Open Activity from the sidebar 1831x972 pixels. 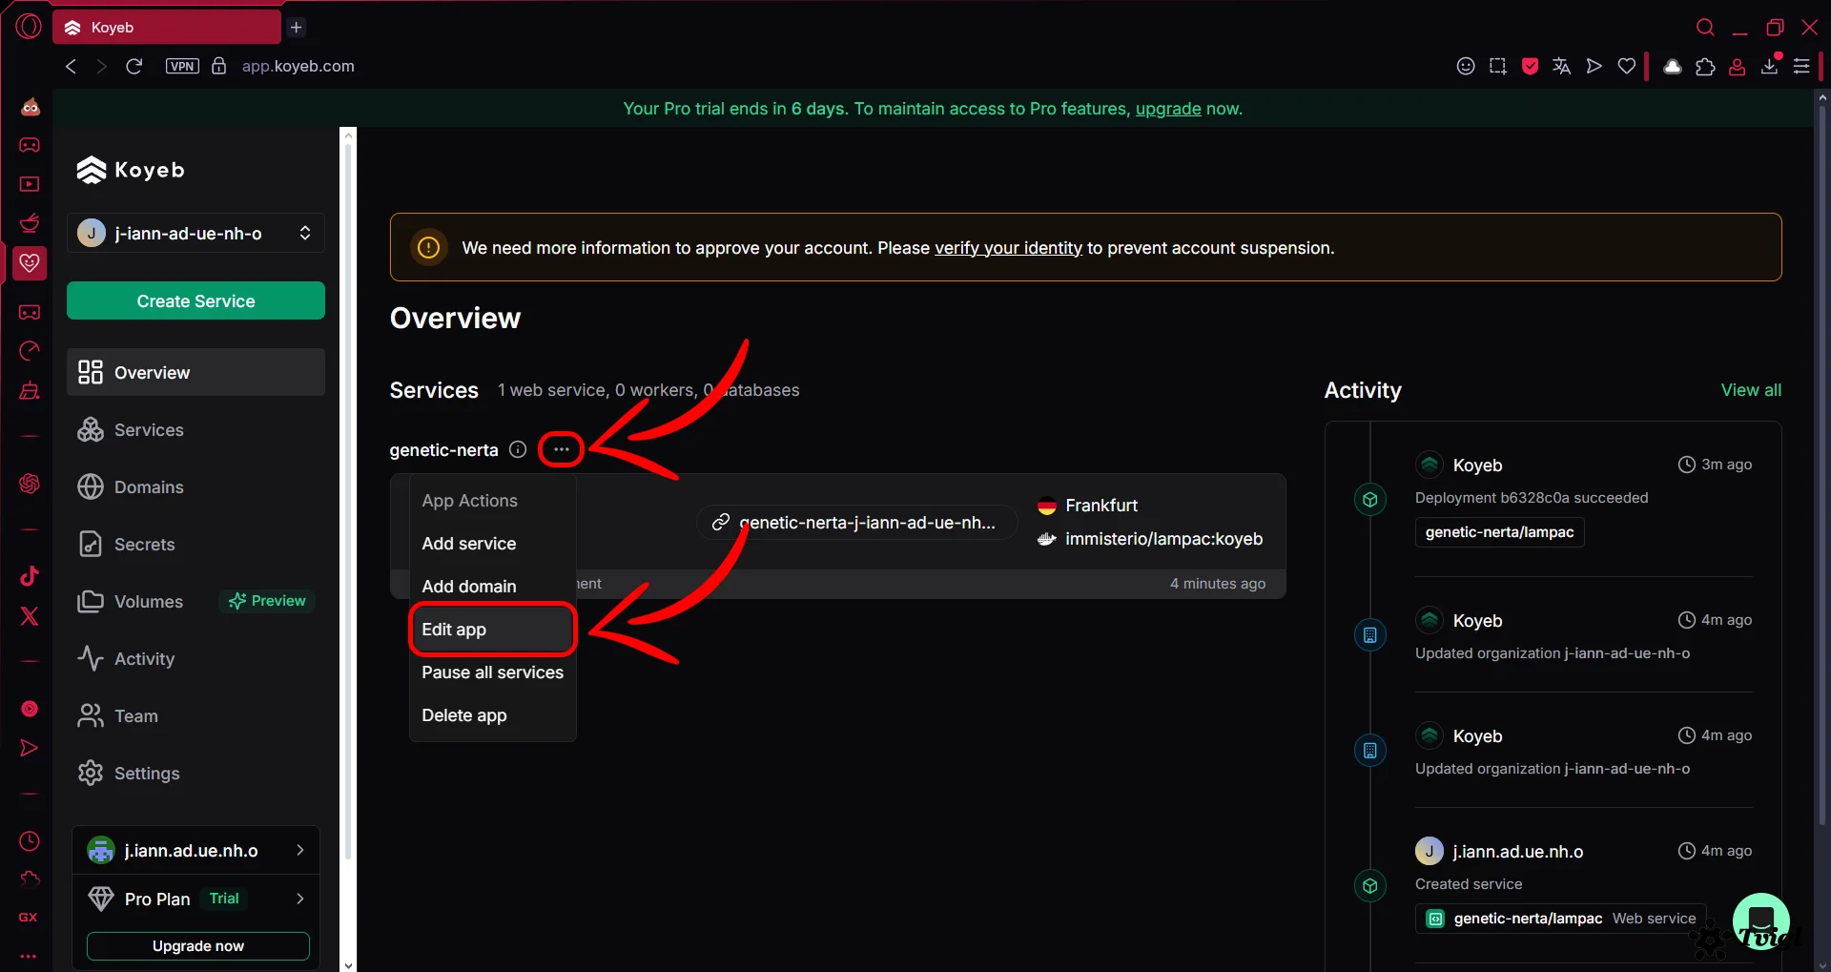(x=195, y=659)
